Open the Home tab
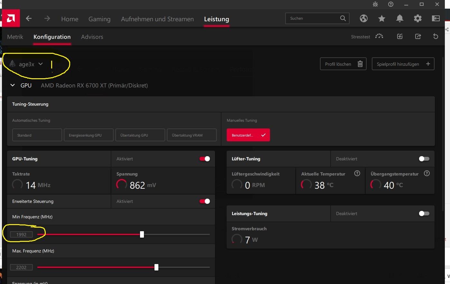This screenshot has width=450, height=284. pyautogui.click(x=70, y=19)
